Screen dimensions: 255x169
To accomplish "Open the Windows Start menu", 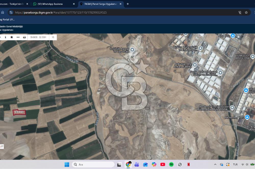I will click(x=67, y=164).
